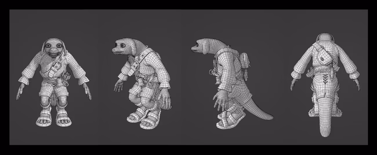Click the dangling hand of the side-profile character

pyautogui.click(x=220, y=101)
